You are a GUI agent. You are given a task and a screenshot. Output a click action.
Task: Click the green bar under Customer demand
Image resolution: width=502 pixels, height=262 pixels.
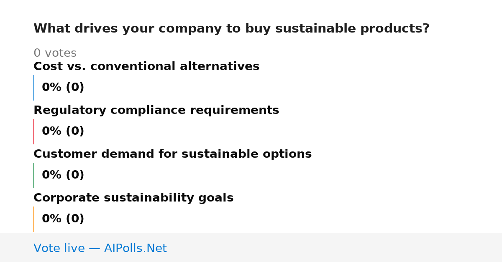click(x=33, y=175)
